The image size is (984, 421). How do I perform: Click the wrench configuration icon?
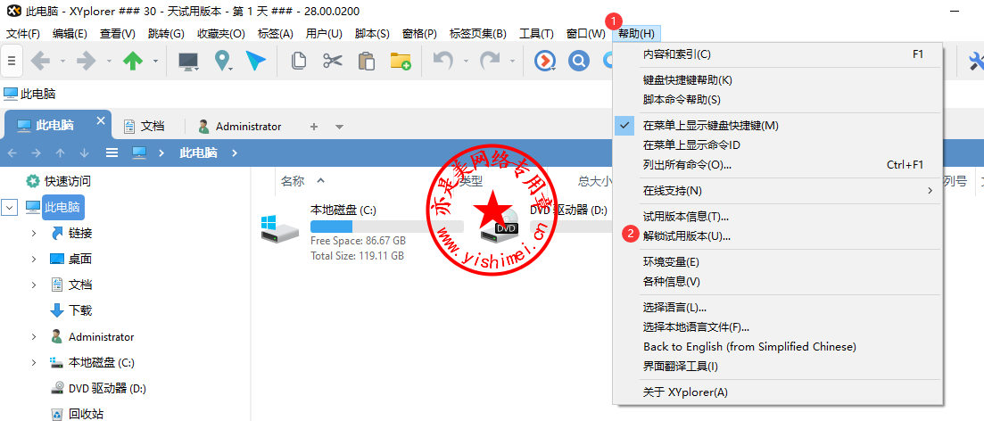(x=974, y=61)
